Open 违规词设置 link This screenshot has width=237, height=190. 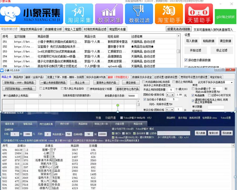195,118
